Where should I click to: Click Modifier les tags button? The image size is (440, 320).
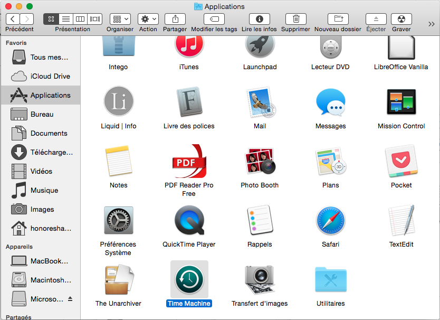tap(214, 19)
